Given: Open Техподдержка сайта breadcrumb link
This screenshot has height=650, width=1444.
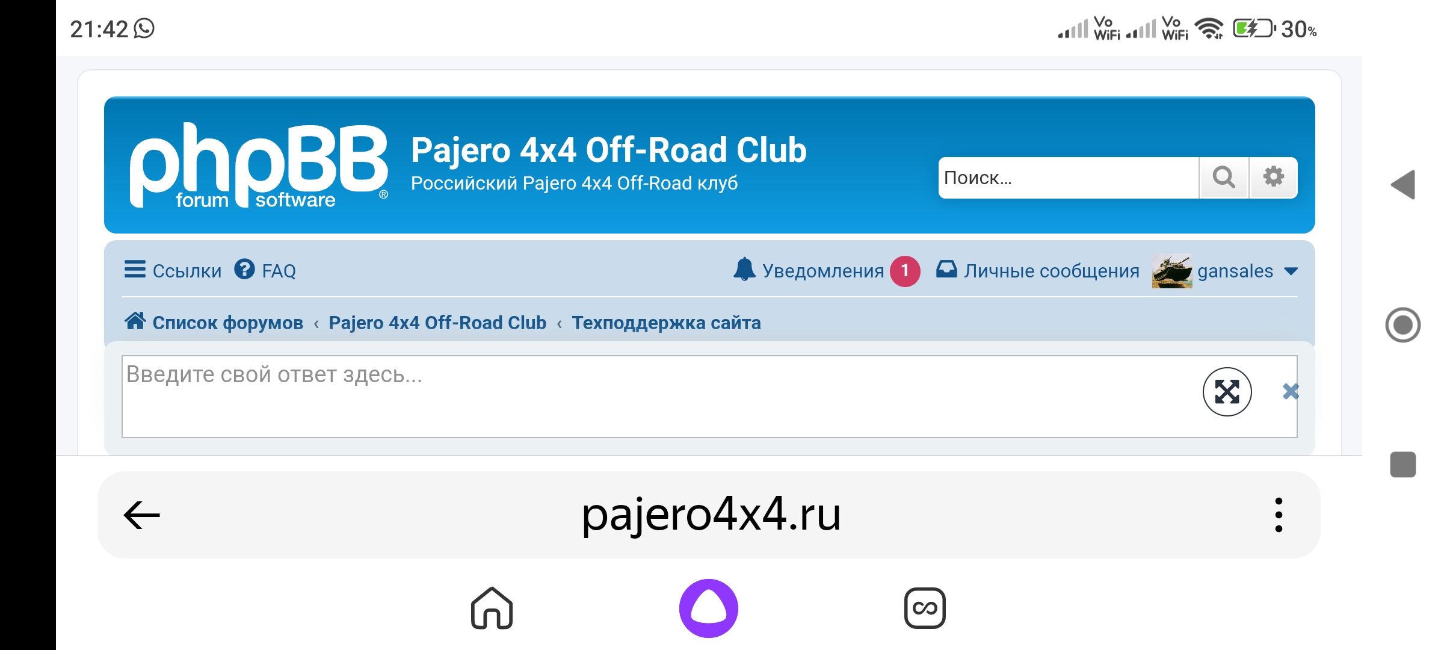Looking at the screenshot, I should tap(666, 323).
